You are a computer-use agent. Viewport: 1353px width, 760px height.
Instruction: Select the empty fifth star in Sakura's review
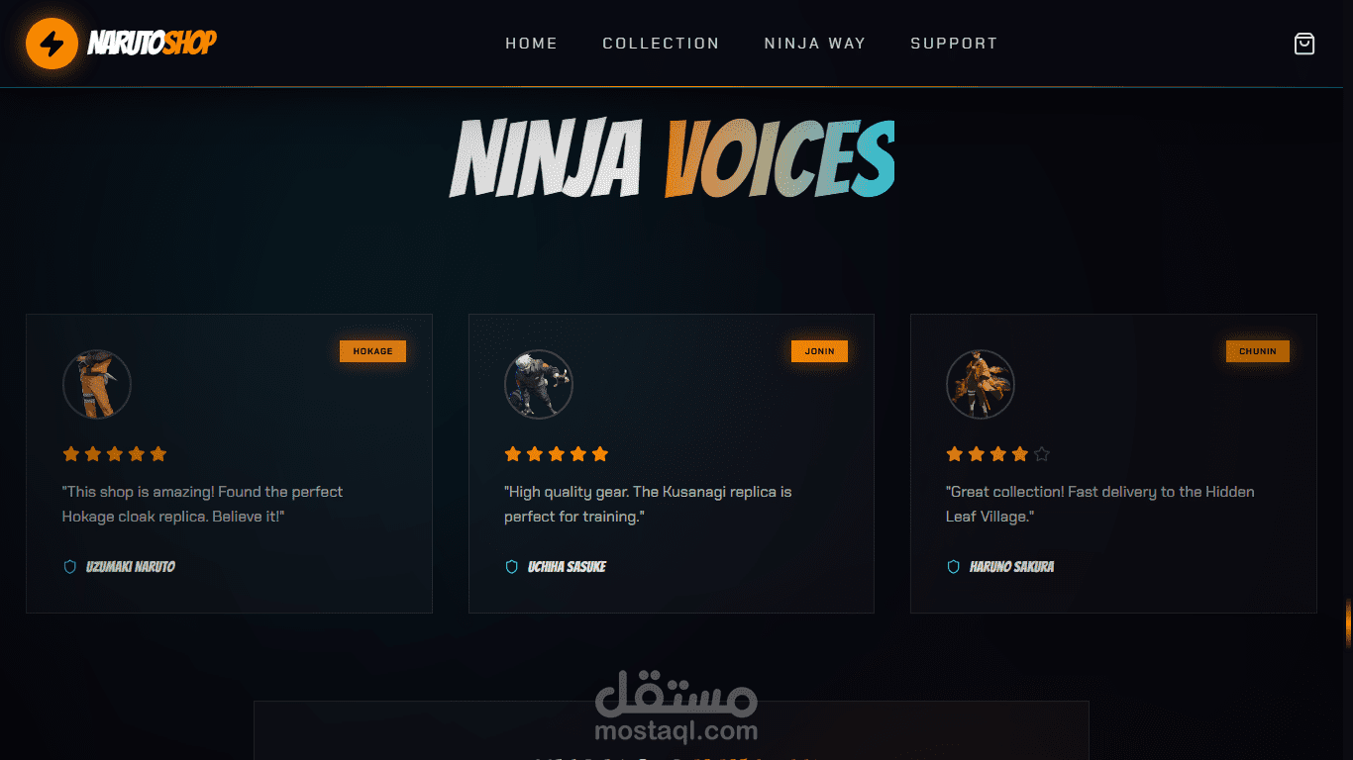1042,454
